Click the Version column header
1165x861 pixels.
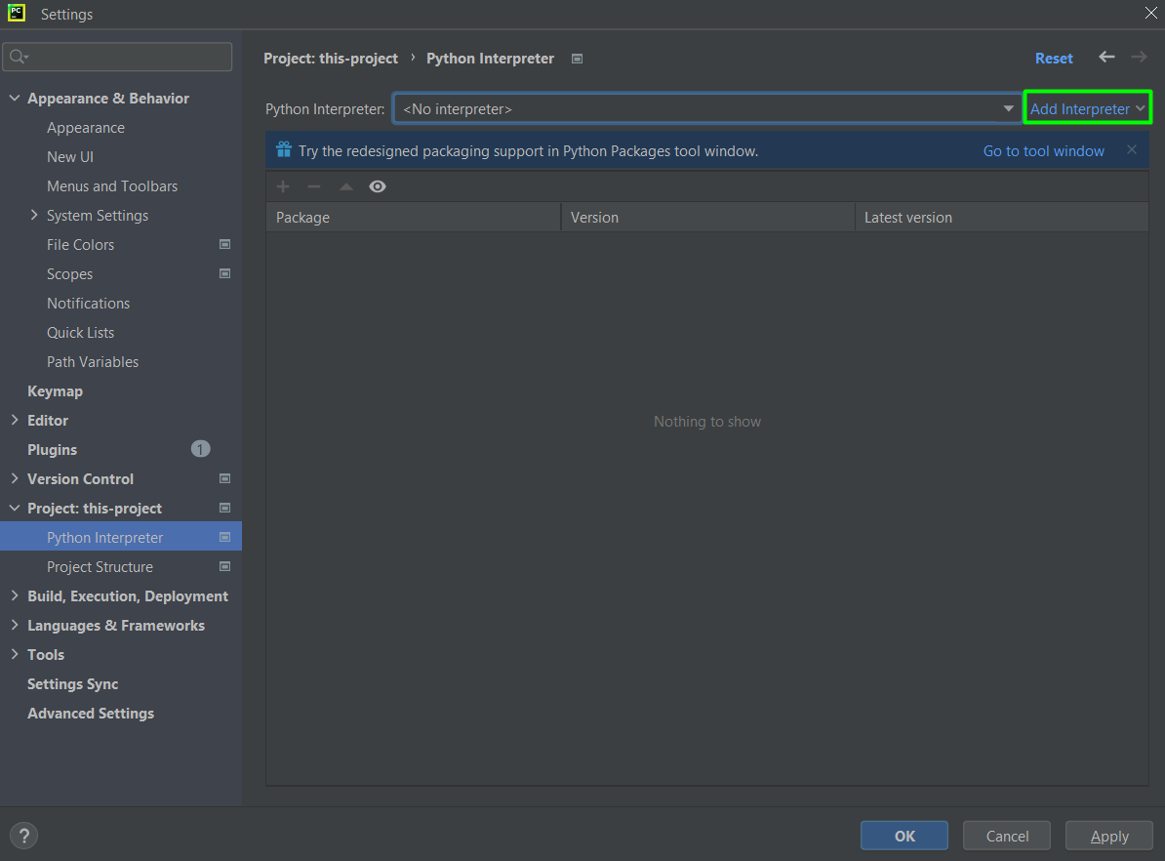point(707,217)
